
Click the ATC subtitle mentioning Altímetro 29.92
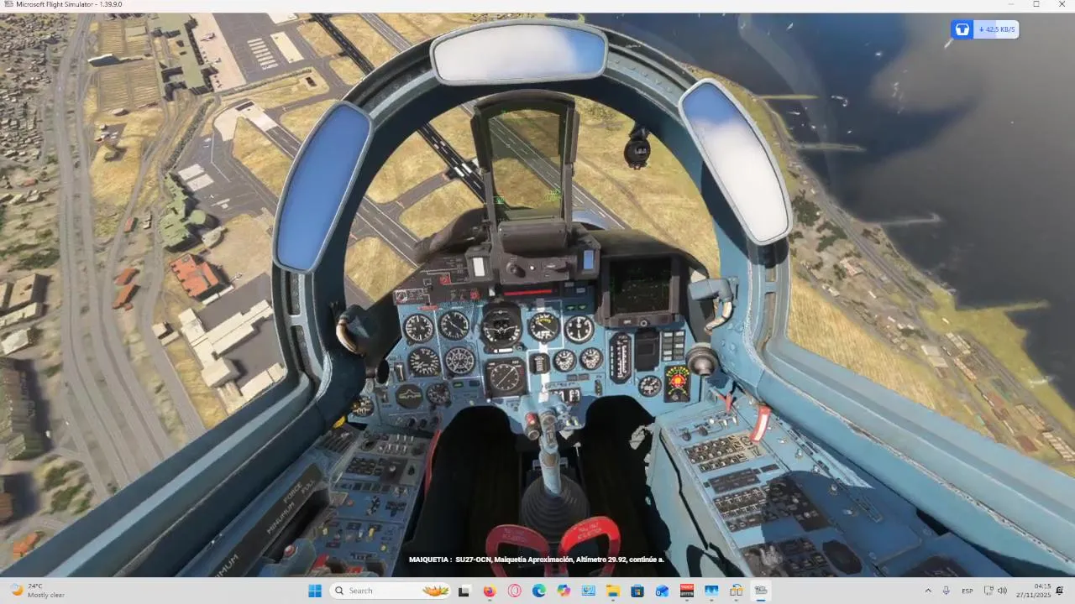[536, 560]
